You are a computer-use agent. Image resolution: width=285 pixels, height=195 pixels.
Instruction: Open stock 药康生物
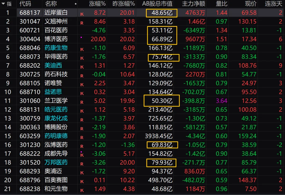coord(56,48)
